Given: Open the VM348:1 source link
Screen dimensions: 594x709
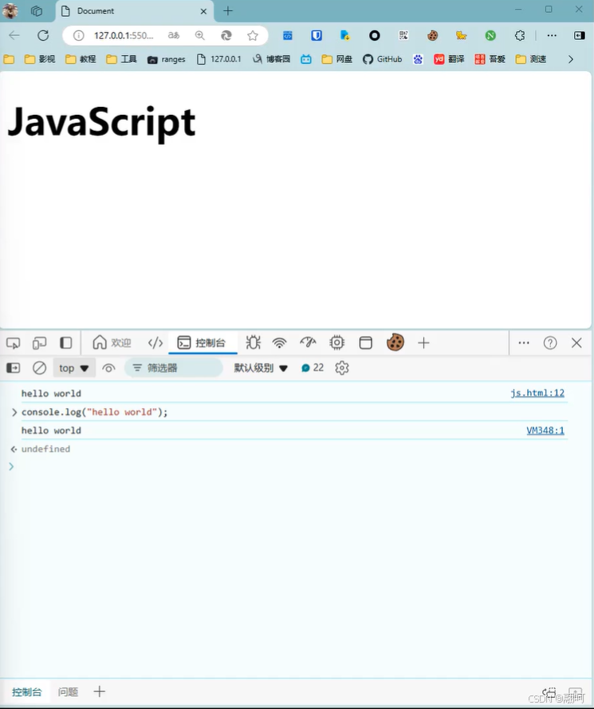Looking at the screenshot, I should tap(545, 430).
